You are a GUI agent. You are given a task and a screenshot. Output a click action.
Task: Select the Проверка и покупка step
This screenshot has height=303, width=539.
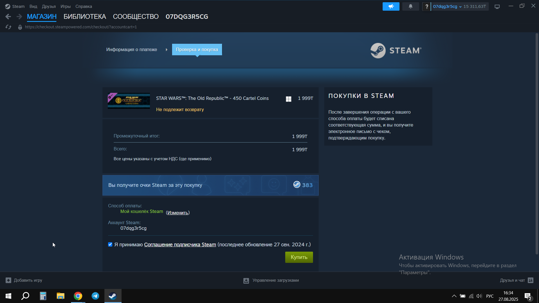tap(197, 49)
